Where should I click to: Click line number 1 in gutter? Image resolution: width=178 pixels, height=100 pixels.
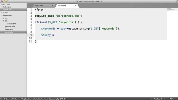(x=31, y=9)
